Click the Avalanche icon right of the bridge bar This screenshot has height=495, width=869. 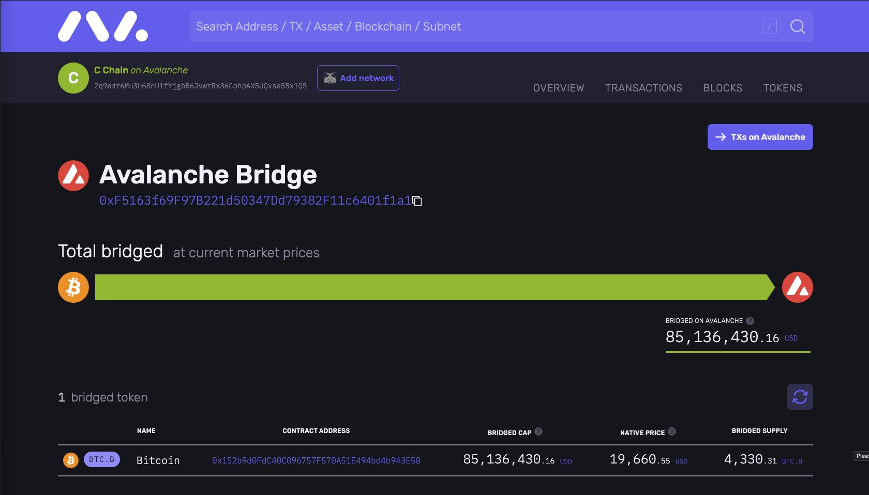(x=797, y=287)
